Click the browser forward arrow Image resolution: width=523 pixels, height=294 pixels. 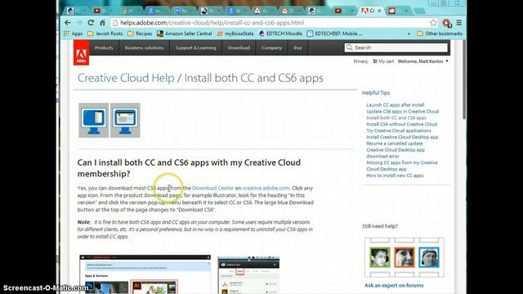pos(79,23)
